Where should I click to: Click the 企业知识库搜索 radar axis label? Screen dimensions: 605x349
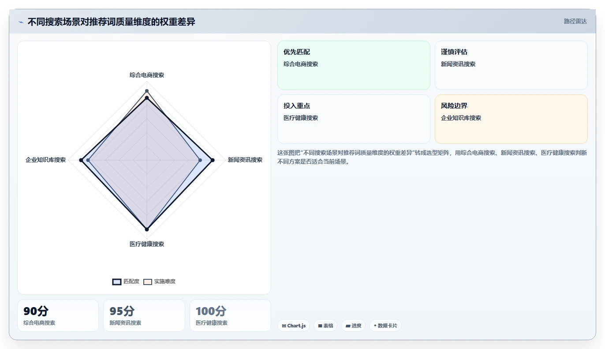tap(46, 160)
